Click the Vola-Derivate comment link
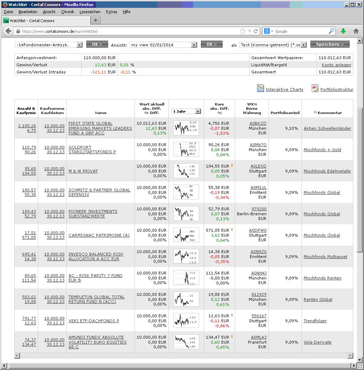This screenshot has height=370, width=364. pos(317,342)
